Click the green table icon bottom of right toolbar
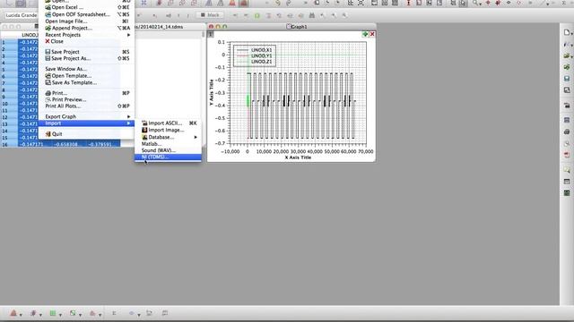 (x=567, y=193)
